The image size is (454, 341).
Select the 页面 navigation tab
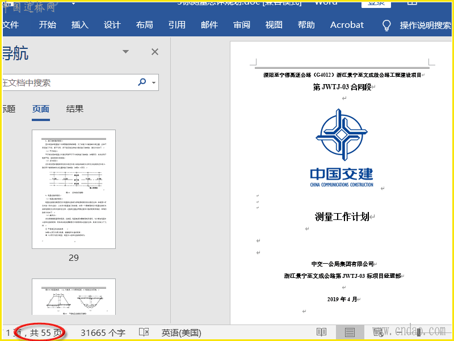(41, 109)
